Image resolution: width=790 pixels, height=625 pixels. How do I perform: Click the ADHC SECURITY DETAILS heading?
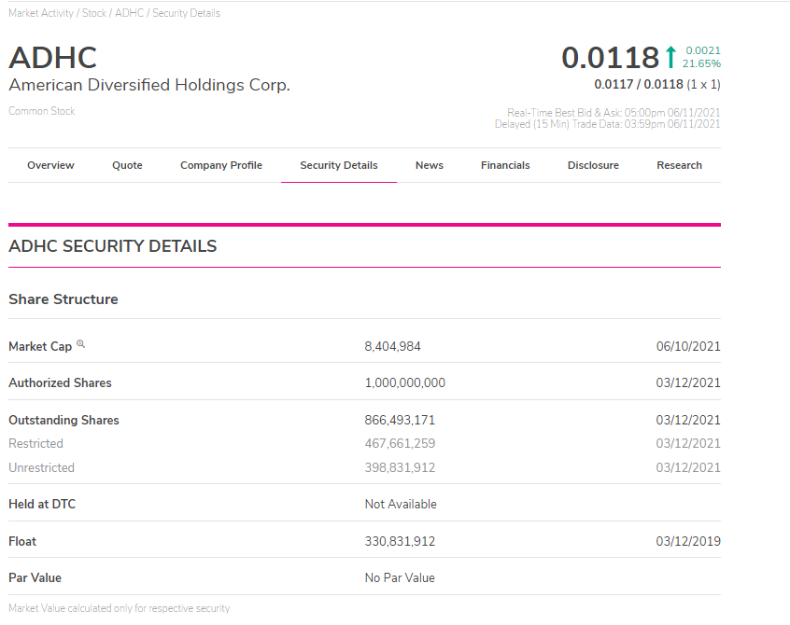tap(112, 246)
